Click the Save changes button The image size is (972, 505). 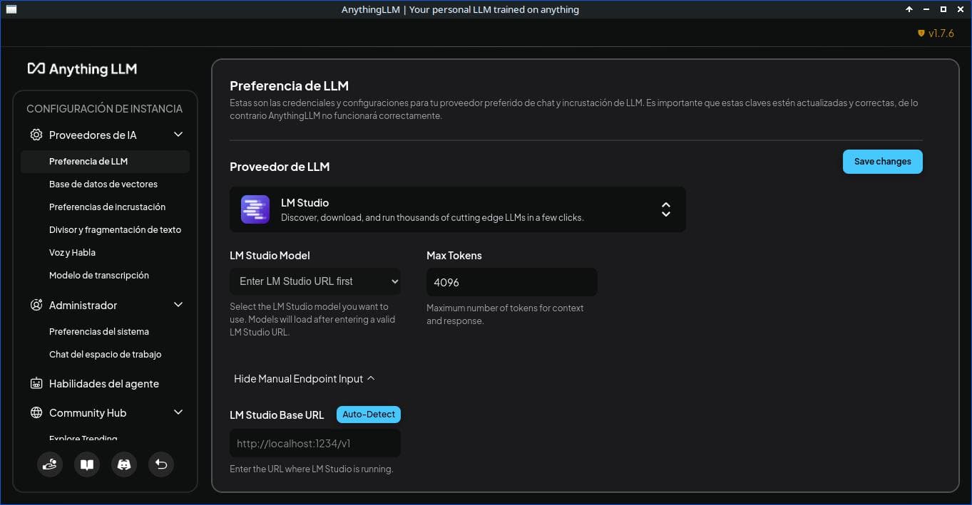tap(882, 162)
